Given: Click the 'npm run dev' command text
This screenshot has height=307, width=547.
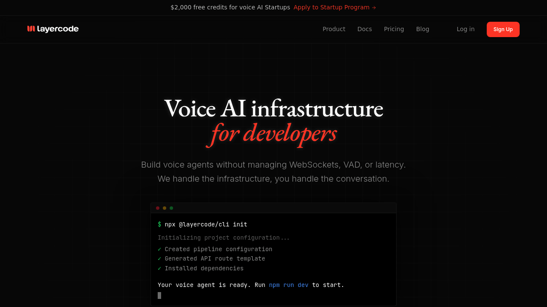Looking at the screenshot, I should pos(288,285).
